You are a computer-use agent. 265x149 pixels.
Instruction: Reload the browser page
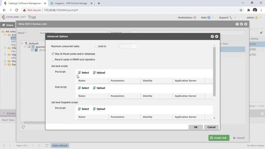[17, 10]
